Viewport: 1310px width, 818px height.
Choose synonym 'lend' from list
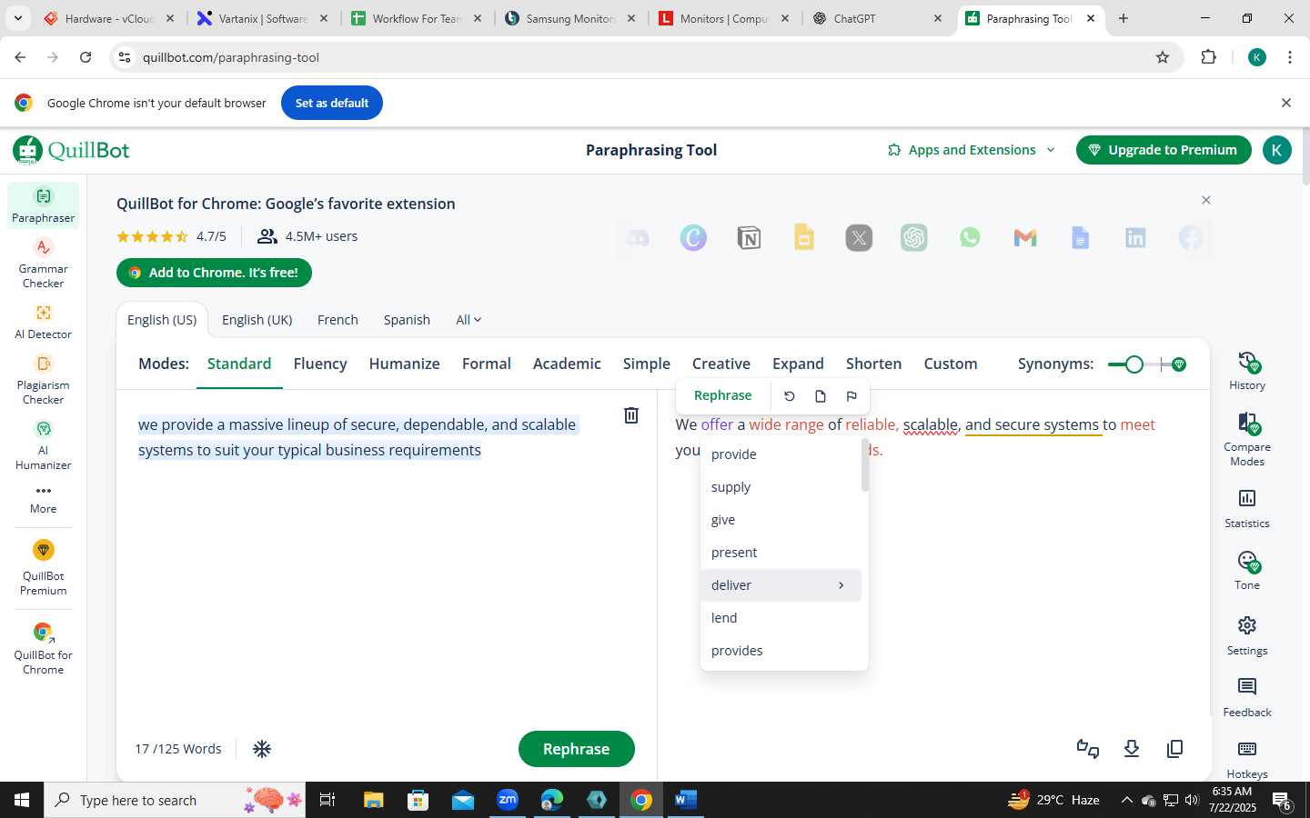pyautogui.click(x=781, y=618)
